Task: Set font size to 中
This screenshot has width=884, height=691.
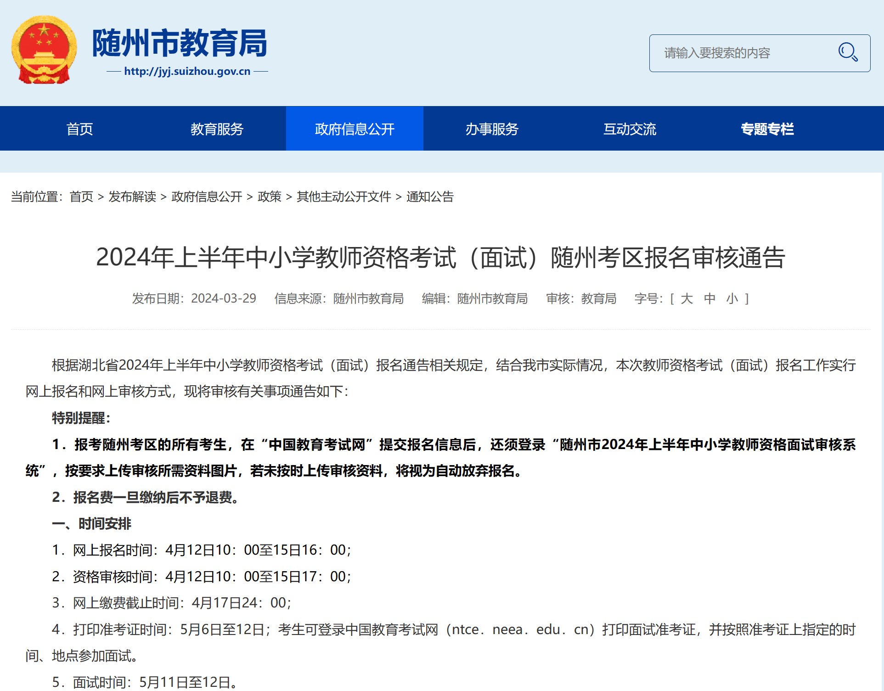Action: click(710, 299)
